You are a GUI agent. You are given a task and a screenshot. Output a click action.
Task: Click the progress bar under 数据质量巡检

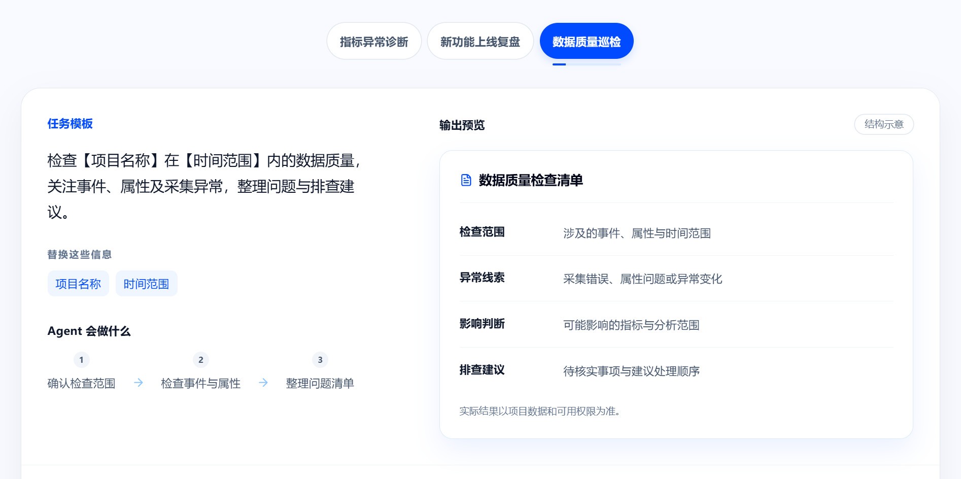587,64
